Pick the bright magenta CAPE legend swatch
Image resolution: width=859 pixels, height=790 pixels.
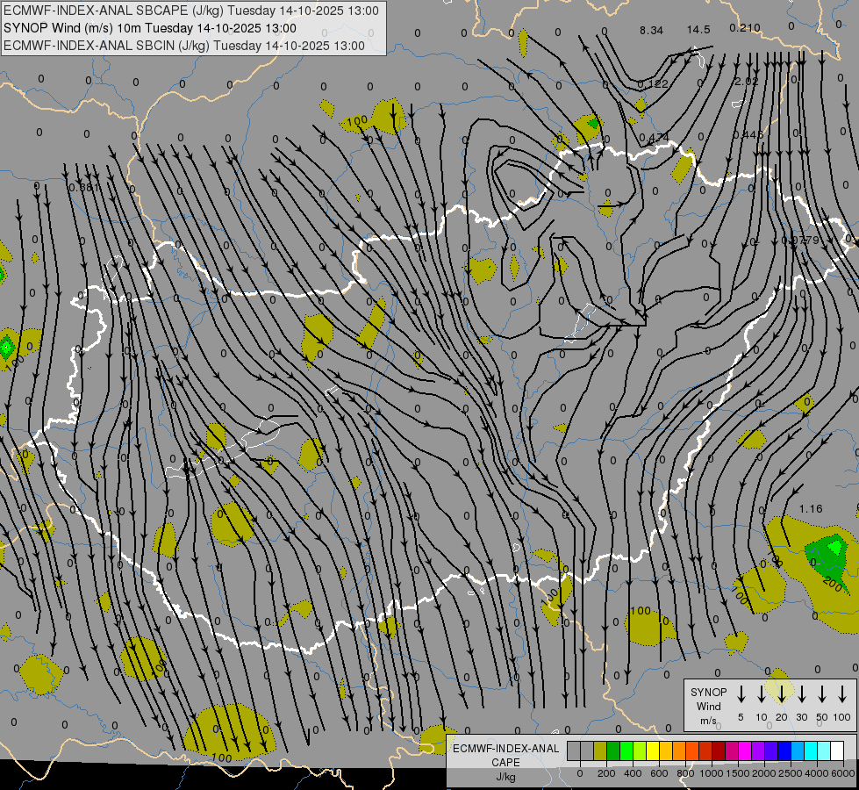[x=745, y=750]
